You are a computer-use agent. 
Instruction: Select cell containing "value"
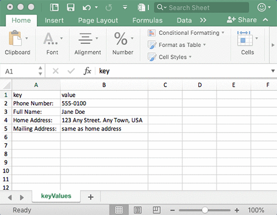pos(104,95)
